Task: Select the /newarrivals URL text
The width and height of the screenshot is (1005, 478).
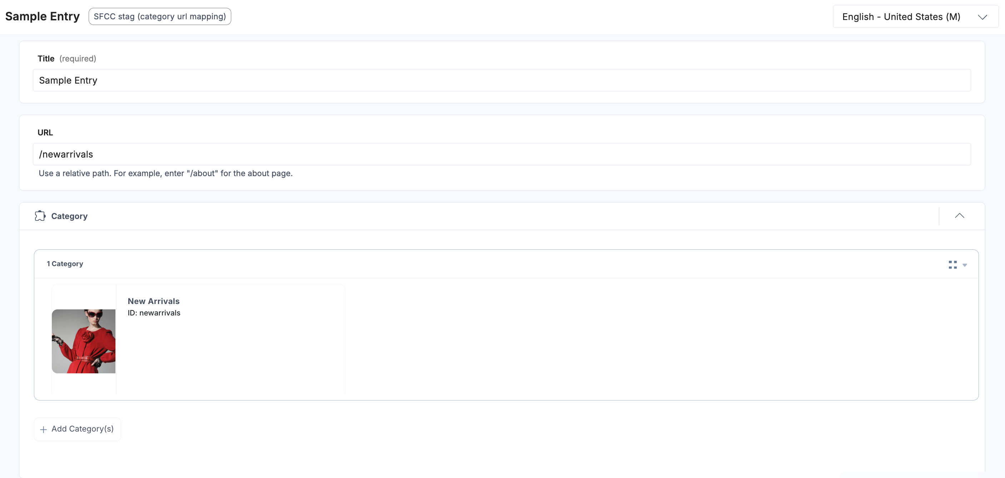Action: (66, 154)
